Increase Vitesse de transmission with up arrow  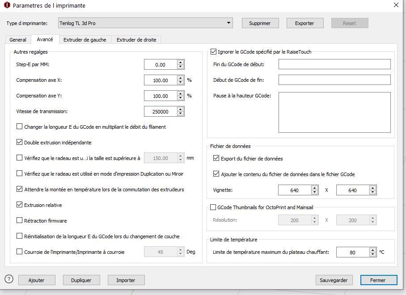pos(181,109)
